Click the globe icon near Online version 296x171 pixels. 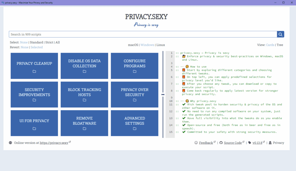pos(10,143)
